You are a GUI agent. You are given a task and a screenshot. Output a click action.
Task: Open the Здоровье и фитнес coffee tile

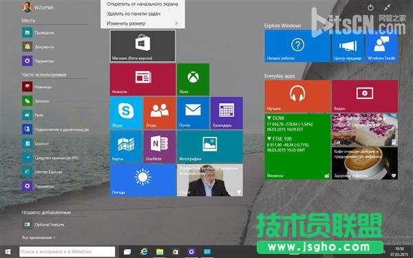[365, 163]
